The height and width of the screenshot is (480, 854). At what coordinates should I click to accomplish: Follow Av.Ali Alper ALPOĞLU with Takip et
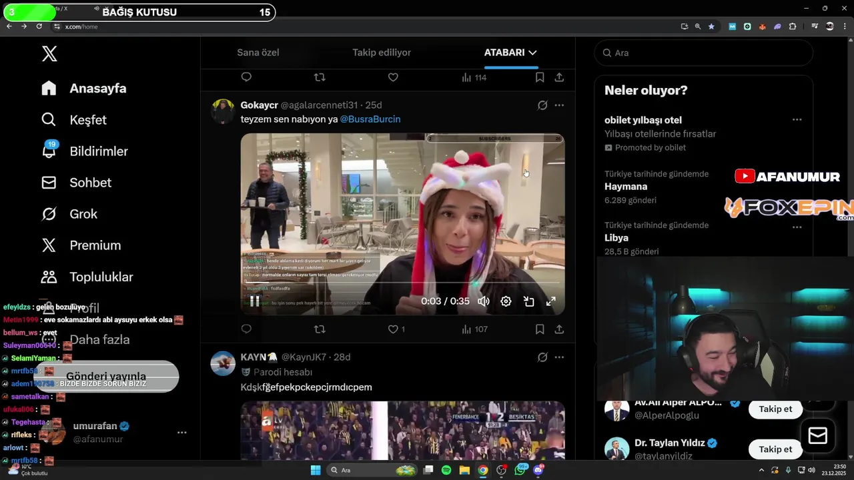(775, 409)
